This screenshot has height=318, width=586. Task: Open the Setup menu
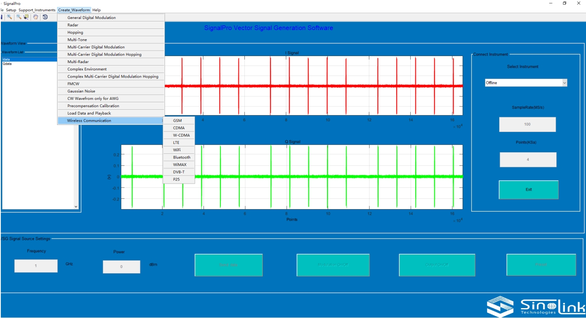click(11, 10)
